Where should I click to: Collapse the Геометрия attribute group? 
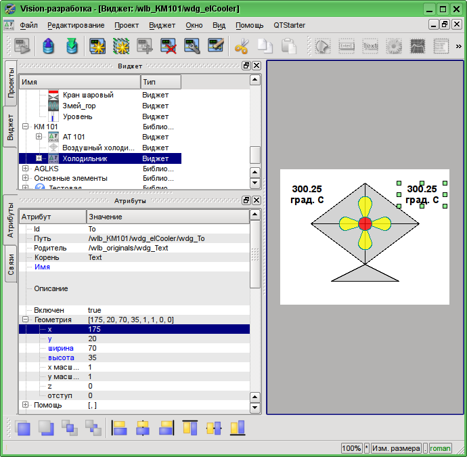point(26,320)
